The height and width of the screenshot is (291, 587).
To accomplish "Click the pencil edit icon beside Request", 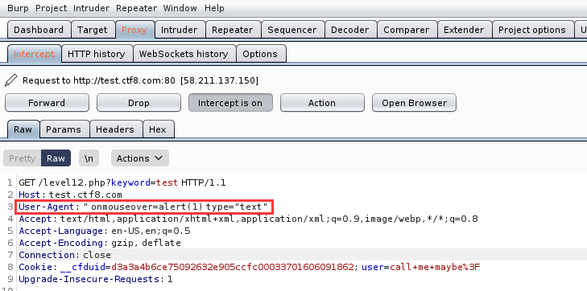I will [x=10, y=80].
